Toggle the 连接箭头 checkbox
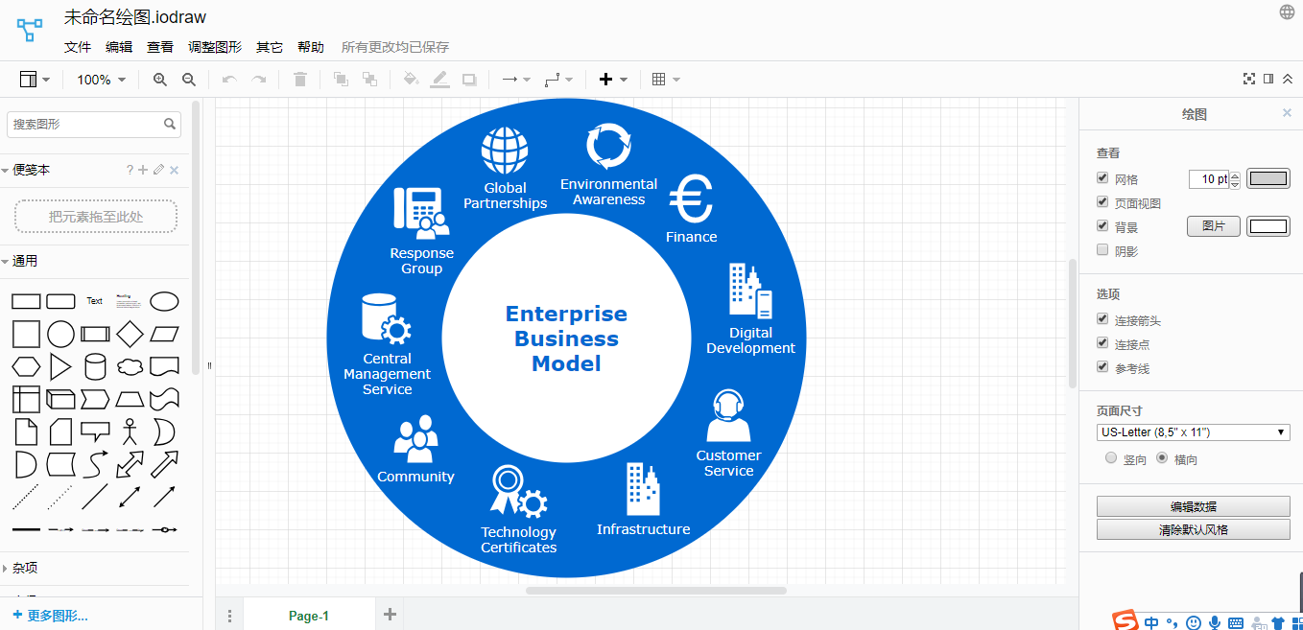The image size is (1303, 630). click(1102, 319)
